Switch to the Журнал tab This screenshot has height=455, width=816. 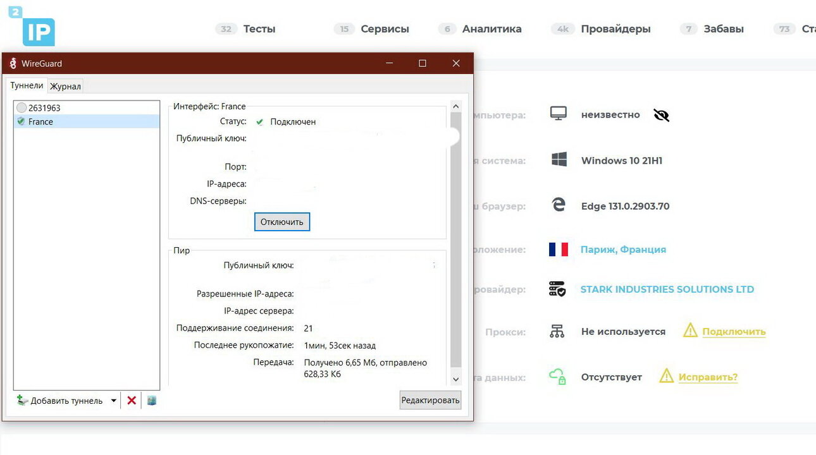click(65, 86)
